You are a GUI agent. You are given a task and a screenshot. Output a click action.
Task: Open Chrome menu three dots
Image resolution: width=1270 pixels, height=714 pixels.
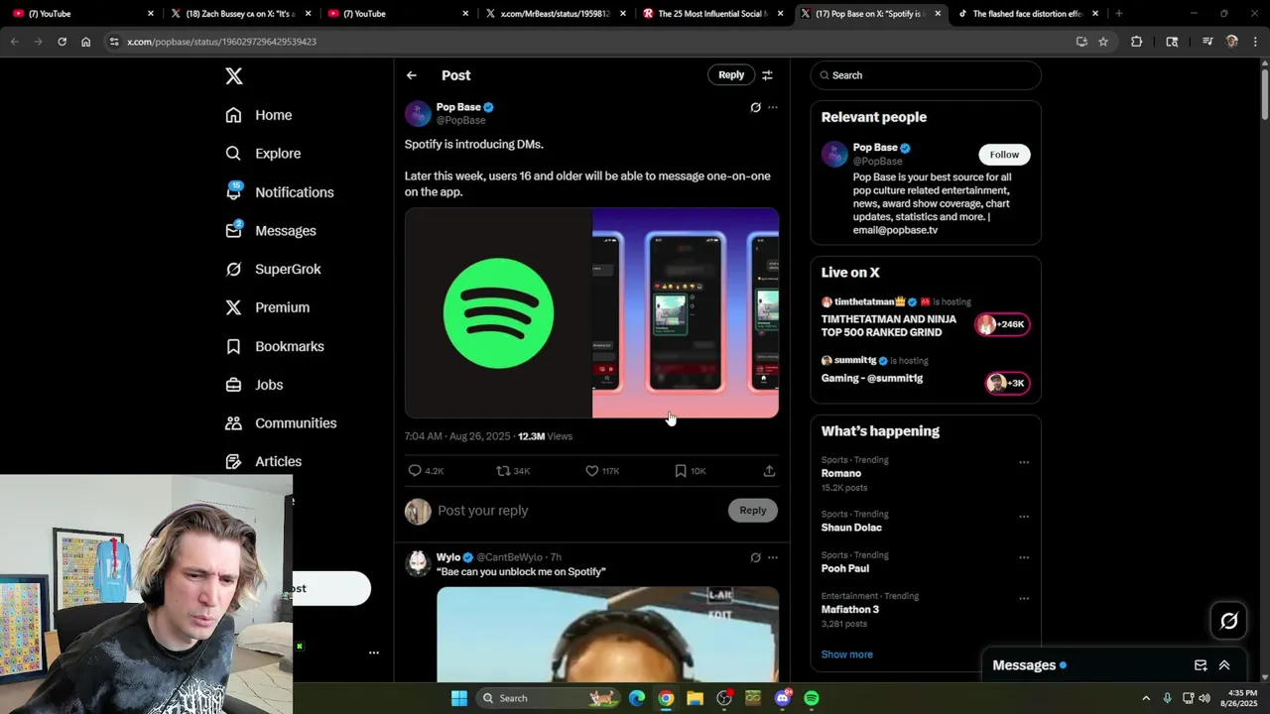[1256, 42]
